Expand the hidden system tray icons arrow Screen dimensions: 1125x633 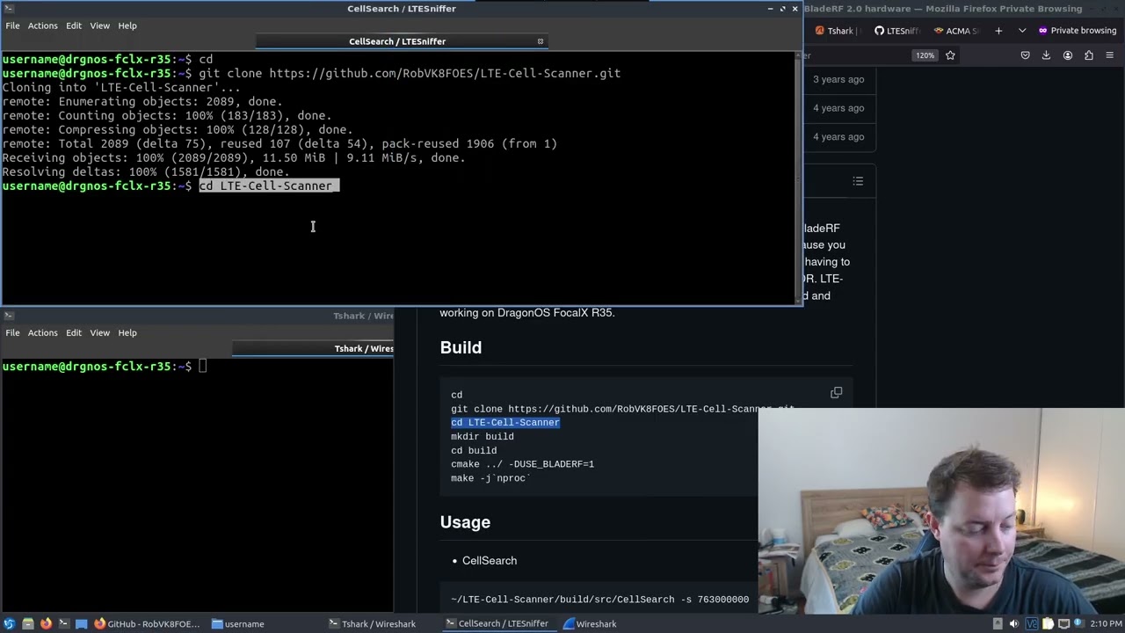pos(998,624)
